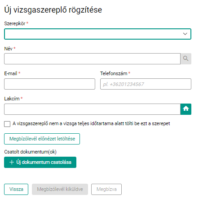Click into the Név text field
This screenshot has width=212, height=199.
coord(92,59)
